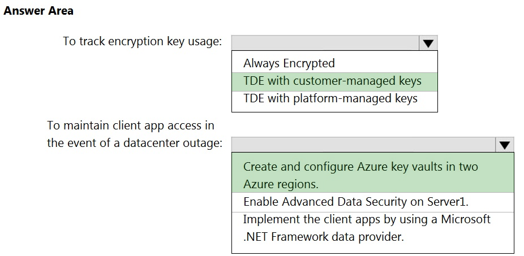Click the empty datacenter outage combo box field
The height and width of the screenshot is (256, 524).
coord(363,145)
